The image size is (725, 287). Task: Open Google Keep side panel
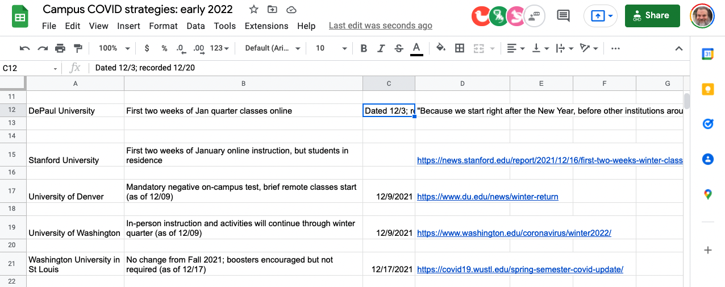point(707,89)
